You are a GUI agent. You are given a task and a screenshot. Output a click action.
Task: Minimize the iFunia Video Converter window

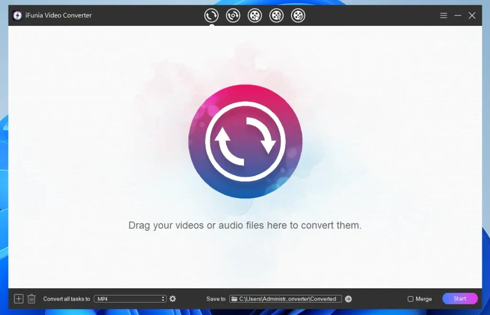click(457, 15)
